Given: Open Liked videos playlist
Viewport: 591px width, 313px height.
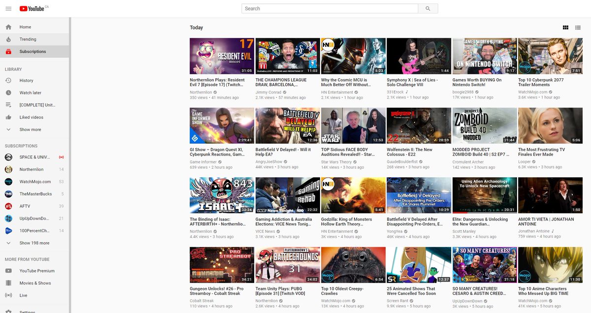Looking at the screenshot, I should click(34, 117).
